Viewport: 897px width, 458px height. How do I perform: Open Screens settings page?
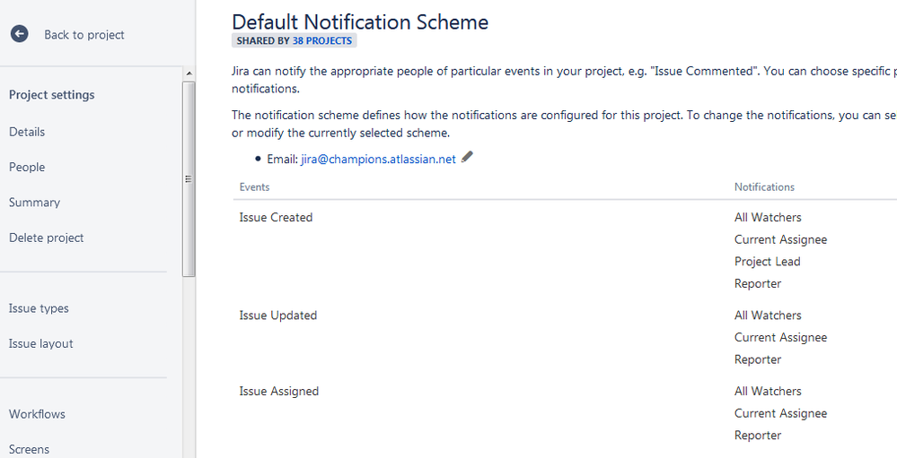pyautogui.click(x=29, y=449)
